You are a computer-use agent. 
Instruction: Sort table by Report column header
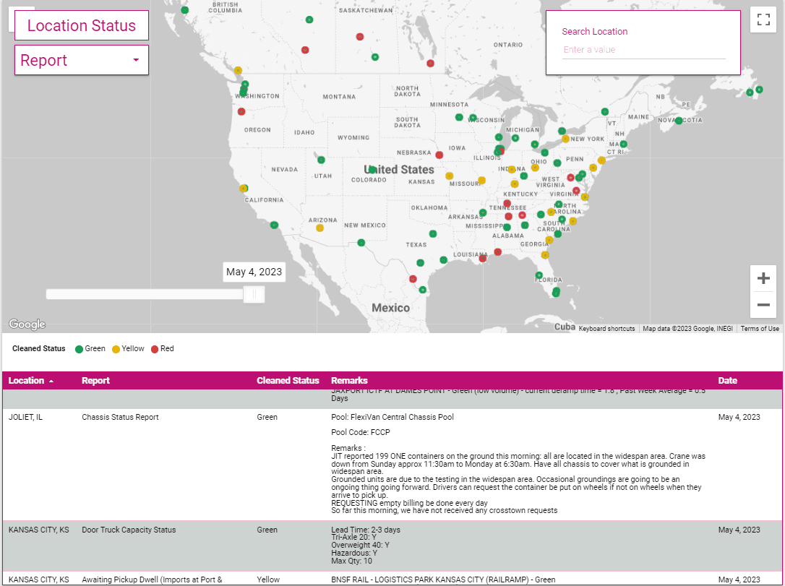[x=95, y=380]
